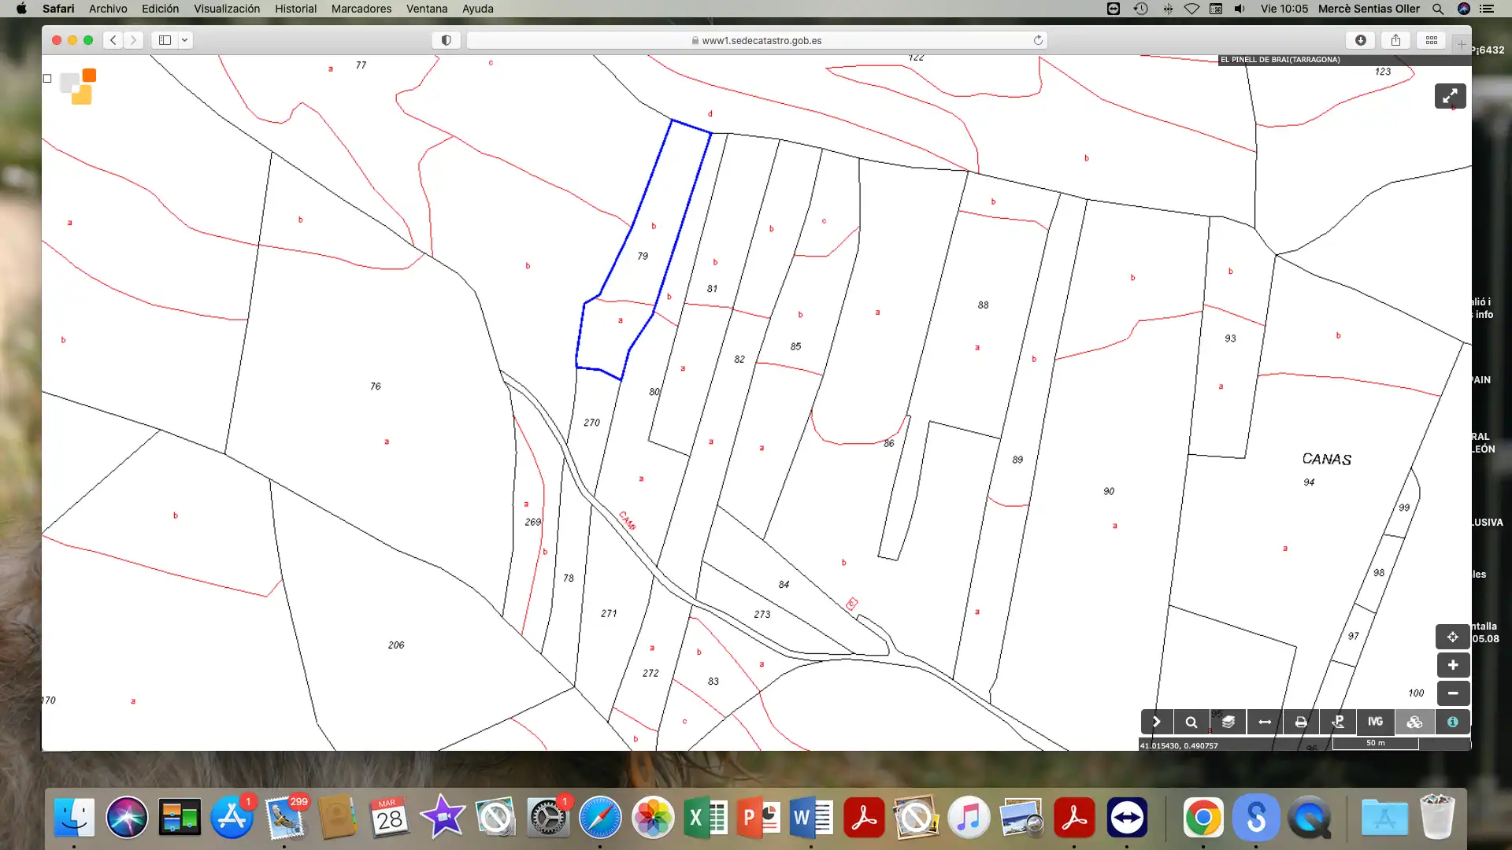Open sidebar options dropdown chevron

click(x=184, y=40)
